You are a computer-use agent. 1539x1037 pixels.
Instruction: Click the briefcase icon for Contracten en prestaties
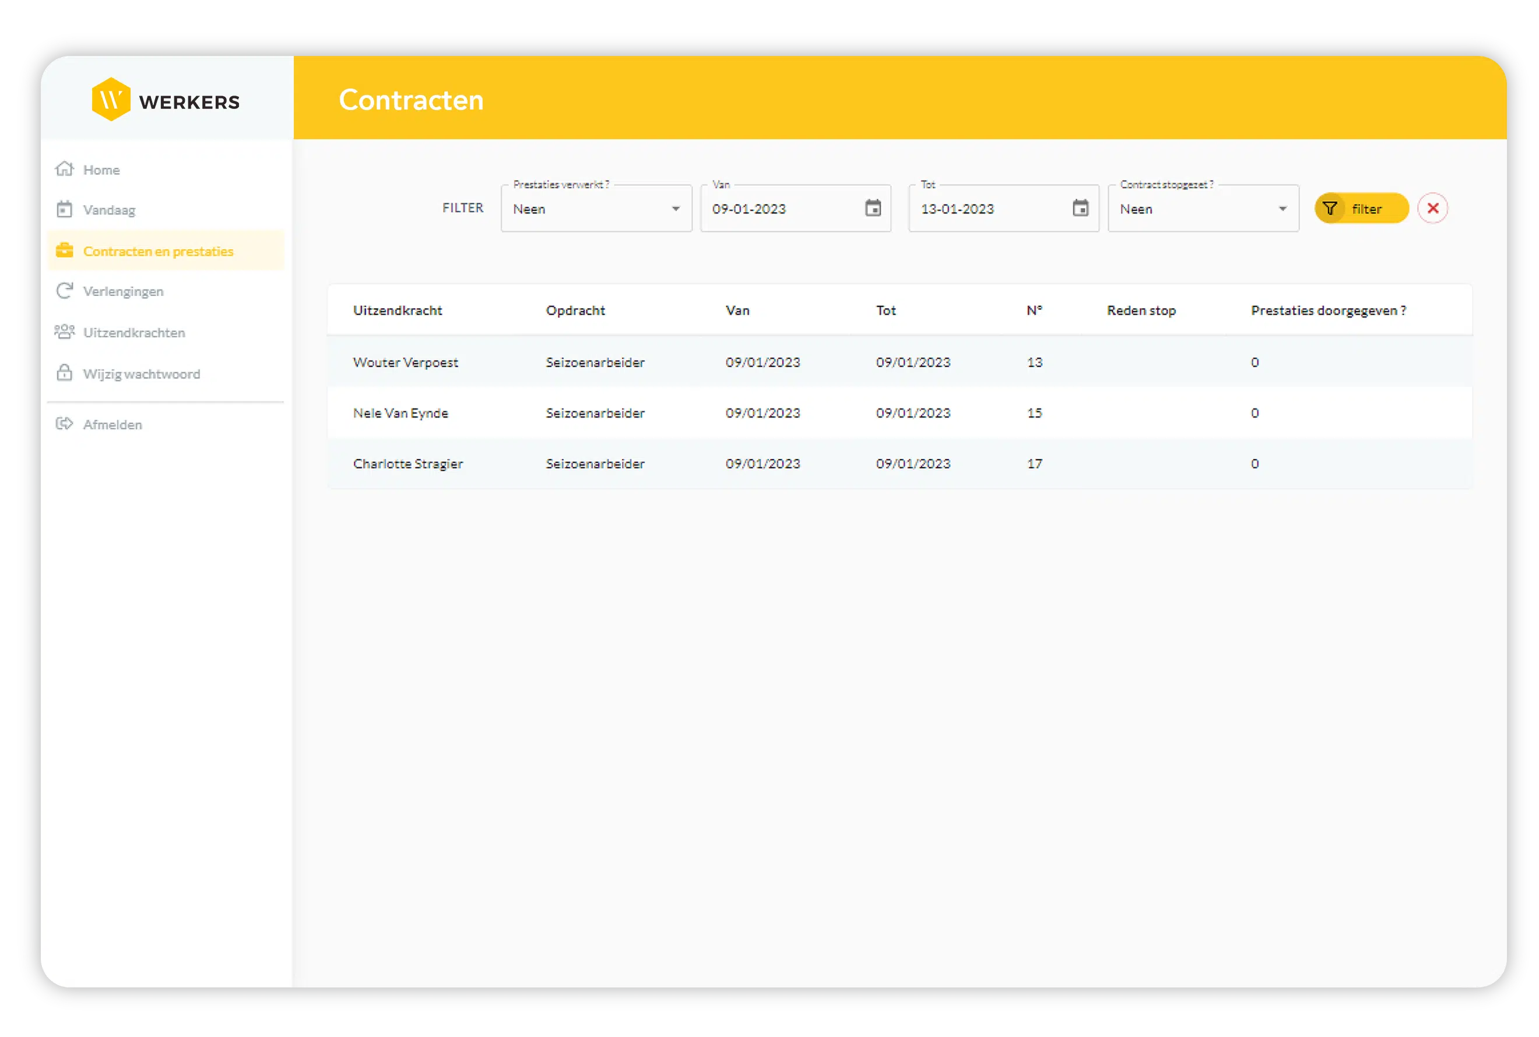click(64, 251)
